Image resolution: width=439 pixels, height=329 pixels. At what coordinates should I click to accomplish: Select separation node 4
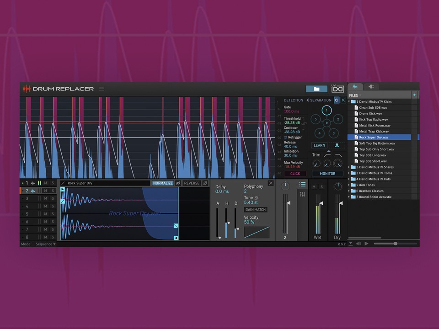tap(320, 133)
